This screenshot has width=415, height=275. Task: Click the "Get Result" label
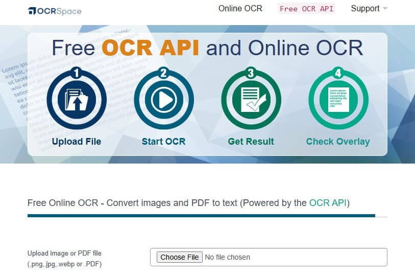point(251,142)
